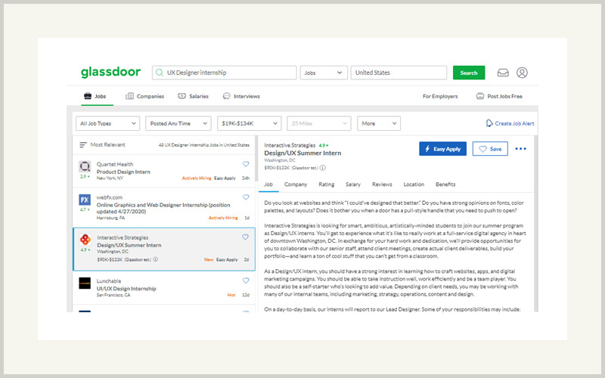Select the Location tab in detail pane

tap(414, 184)
